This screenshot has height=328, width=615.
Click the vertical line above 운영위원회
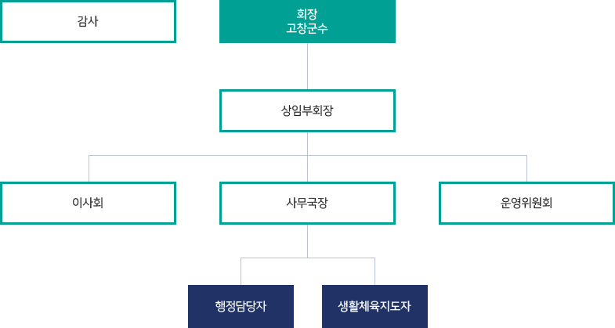coord(526,168)
